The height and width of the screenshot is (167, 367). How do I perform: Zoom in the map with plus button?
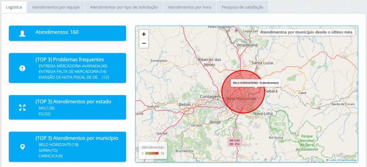pos(144,34)
